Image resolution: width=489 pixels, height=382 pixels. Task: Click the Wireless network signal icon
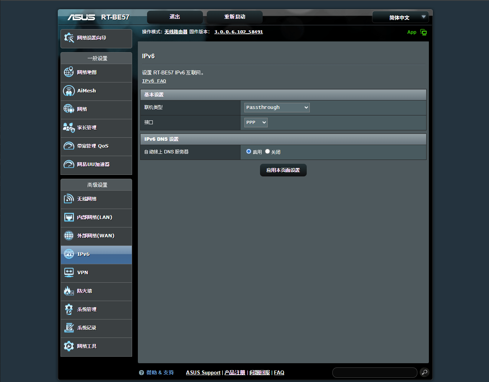pos(69,199)
